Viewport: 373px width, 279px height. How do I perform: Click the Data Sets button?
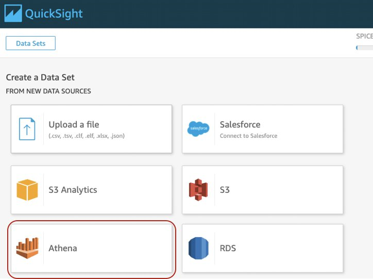(x=30, y=43)
